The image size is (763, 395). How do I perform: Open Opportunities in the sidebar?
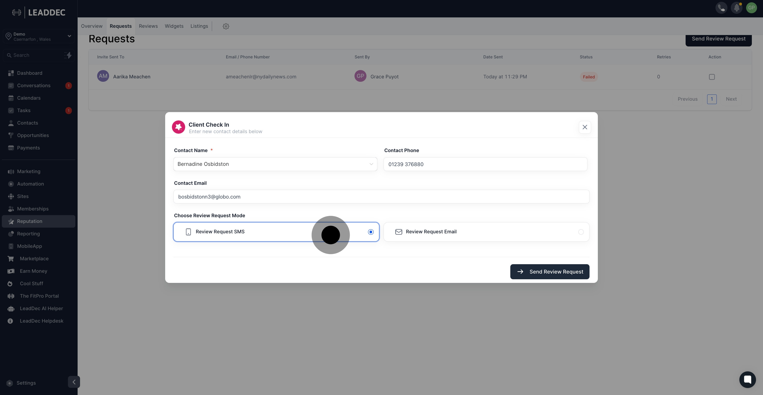[38, 135]
